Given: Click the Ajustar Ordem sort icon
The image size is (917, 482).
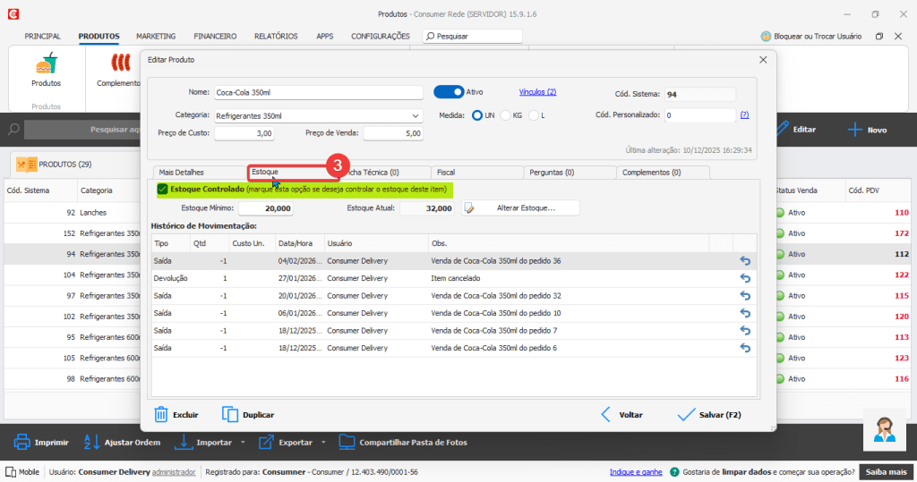Looking at the screenshot, I should [x=91, y=442].
